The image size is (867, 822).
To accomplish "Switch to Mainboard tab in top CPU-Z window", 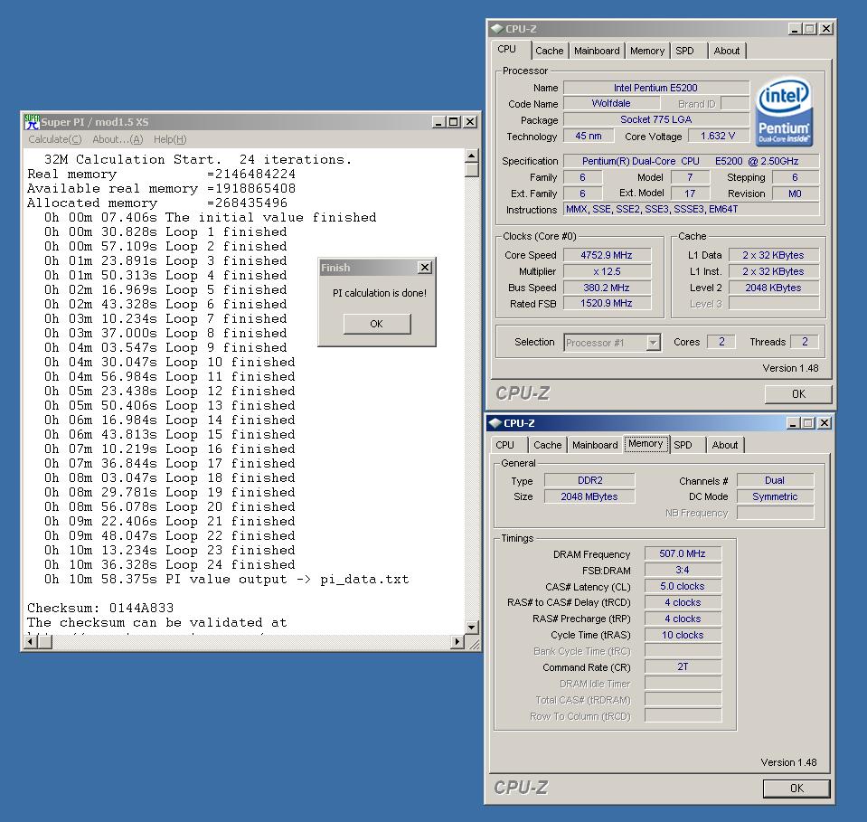I will point(597,51).
